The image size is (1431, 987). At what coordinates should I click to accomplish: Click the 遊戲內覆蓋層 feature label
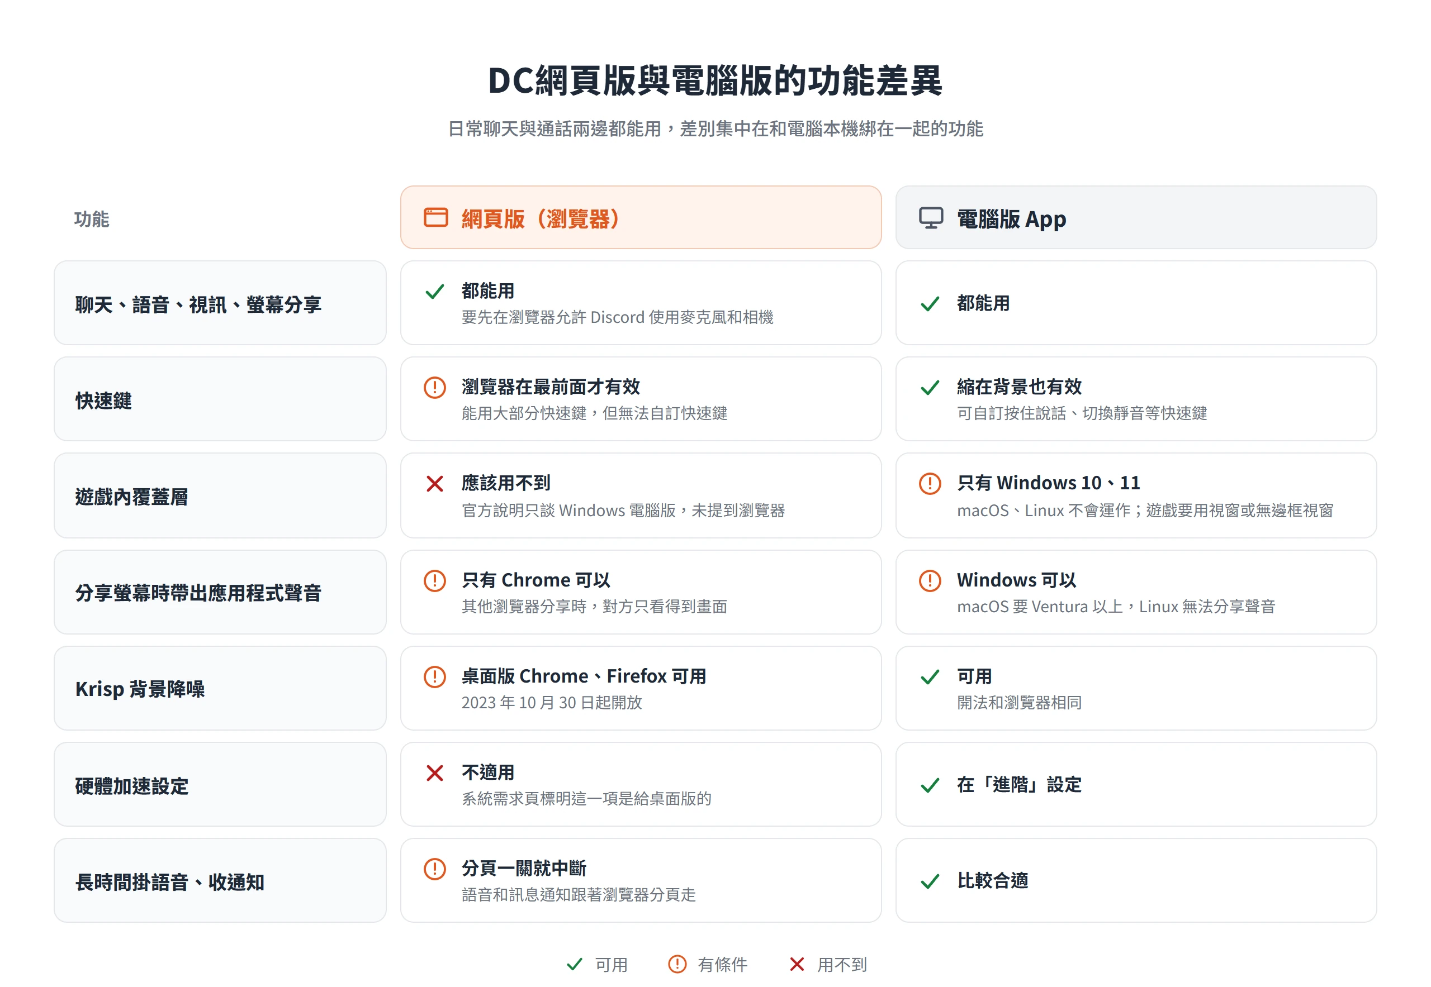pos(132,497)
